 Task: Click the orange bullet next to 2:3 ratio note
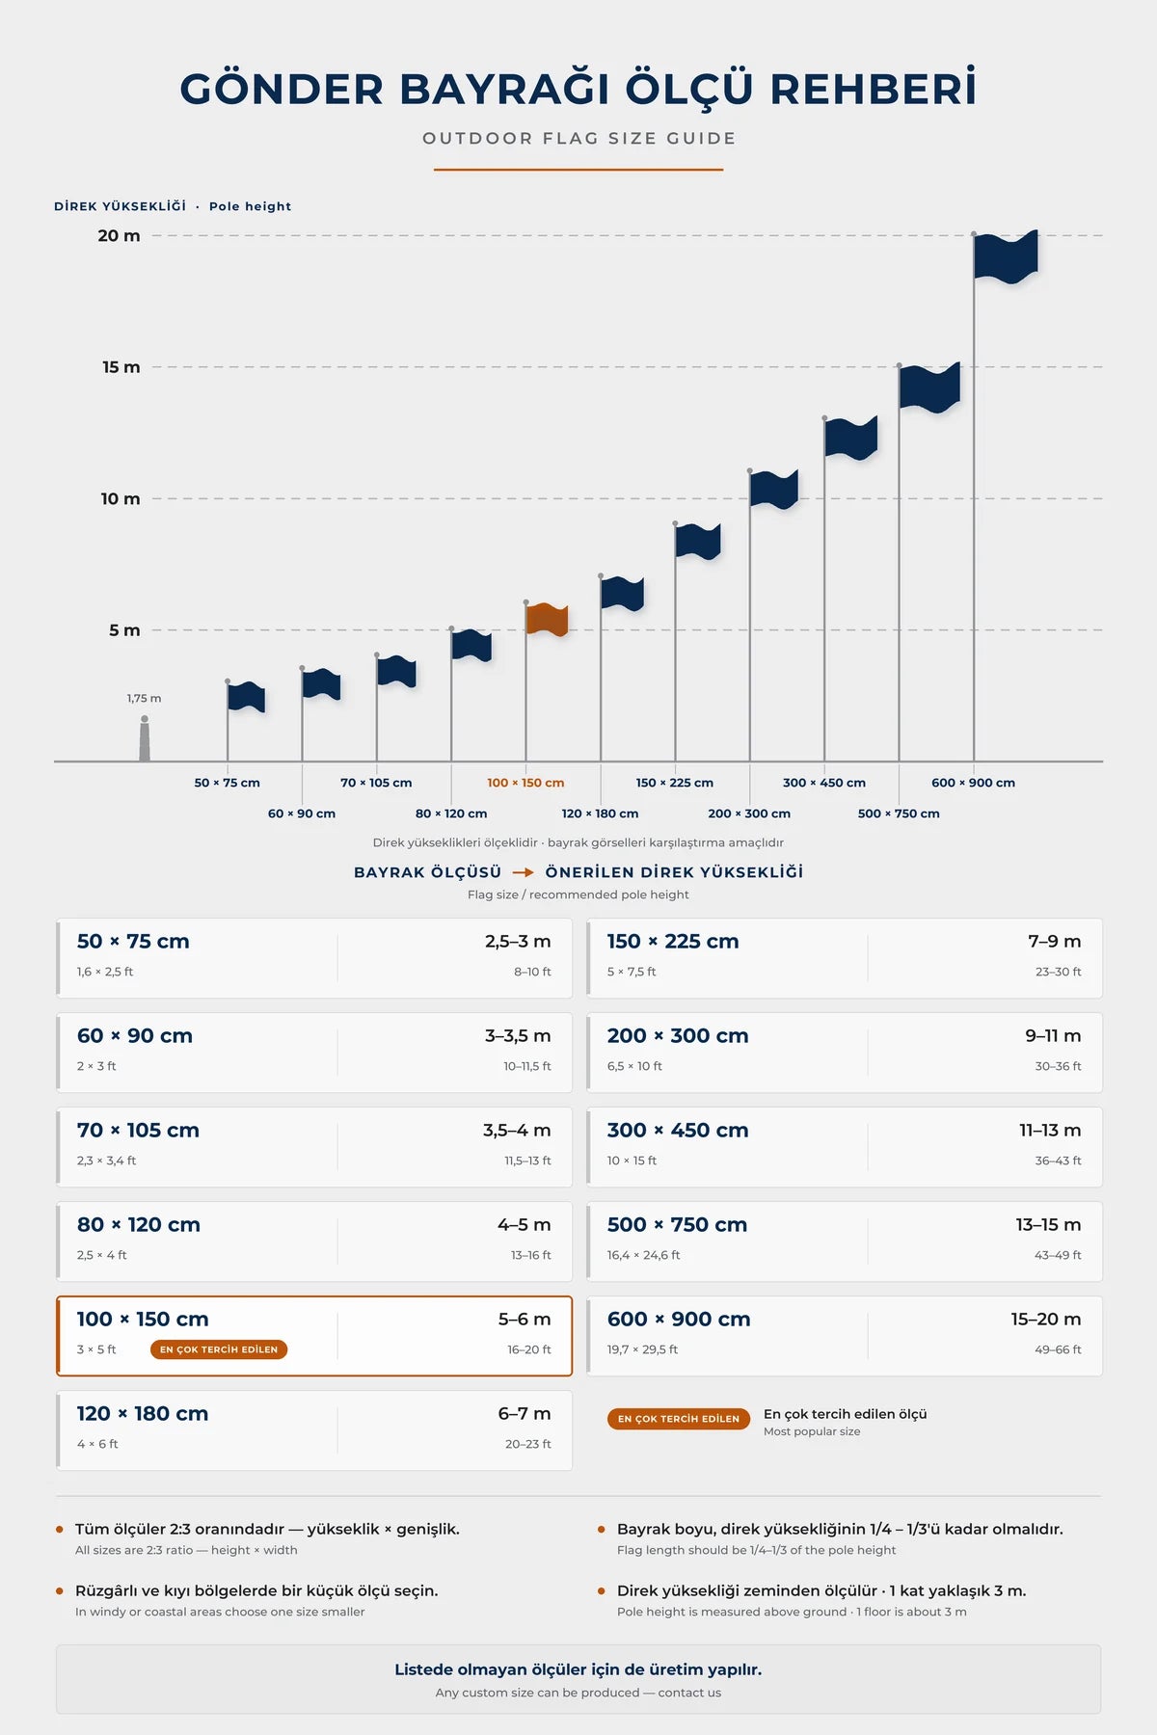coord(60,1529)
